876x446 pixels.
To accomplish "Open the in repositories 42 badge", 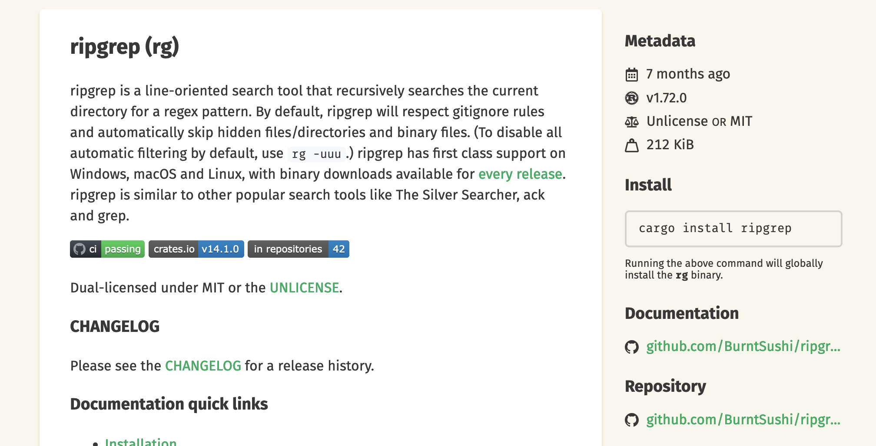I will coord(298,249).
